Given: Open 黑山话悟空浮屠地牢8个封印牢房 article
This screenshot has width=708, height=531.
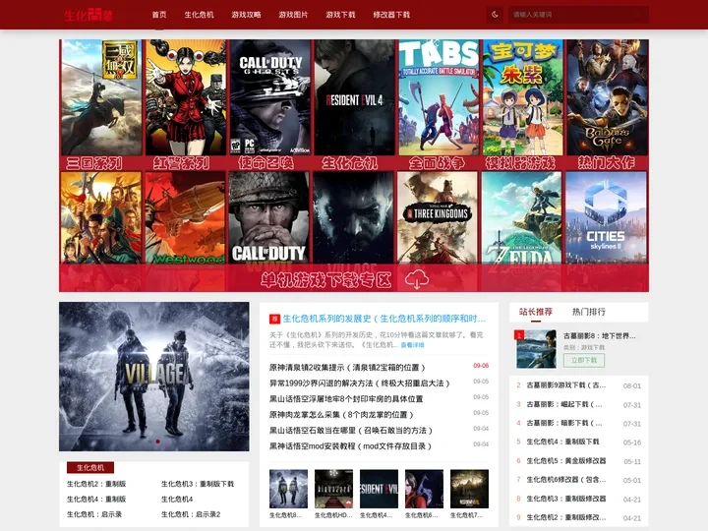Looking at the screenshot, I should (x=346, y=399).
